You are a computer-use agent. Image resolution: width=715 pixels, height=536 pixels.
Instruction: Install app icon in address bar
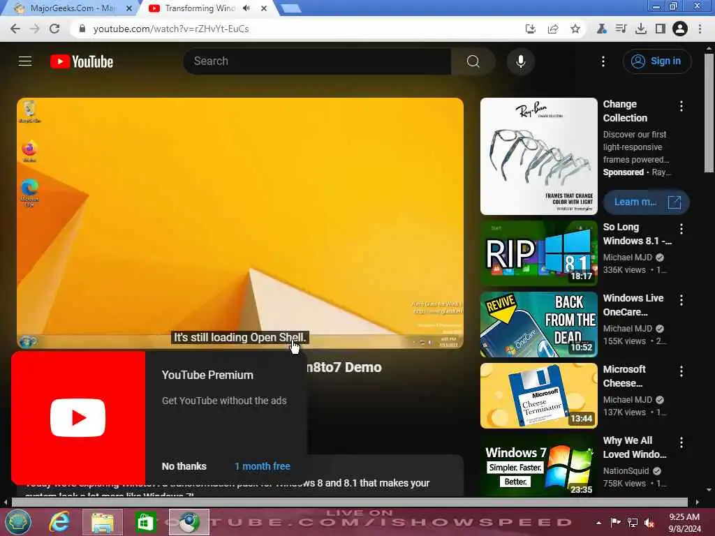[x=531, y=29]
